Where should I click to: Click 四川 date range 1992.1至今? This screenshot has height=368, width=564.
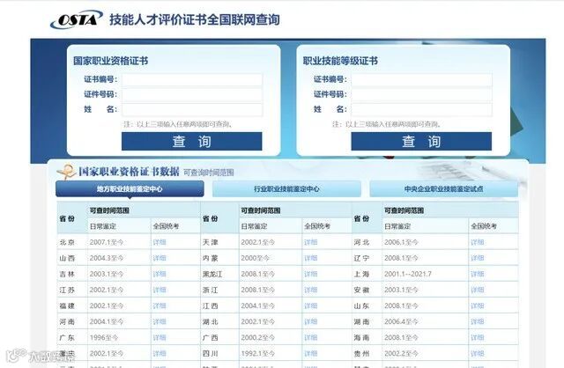pyautogui.click(x=258, y=354)
